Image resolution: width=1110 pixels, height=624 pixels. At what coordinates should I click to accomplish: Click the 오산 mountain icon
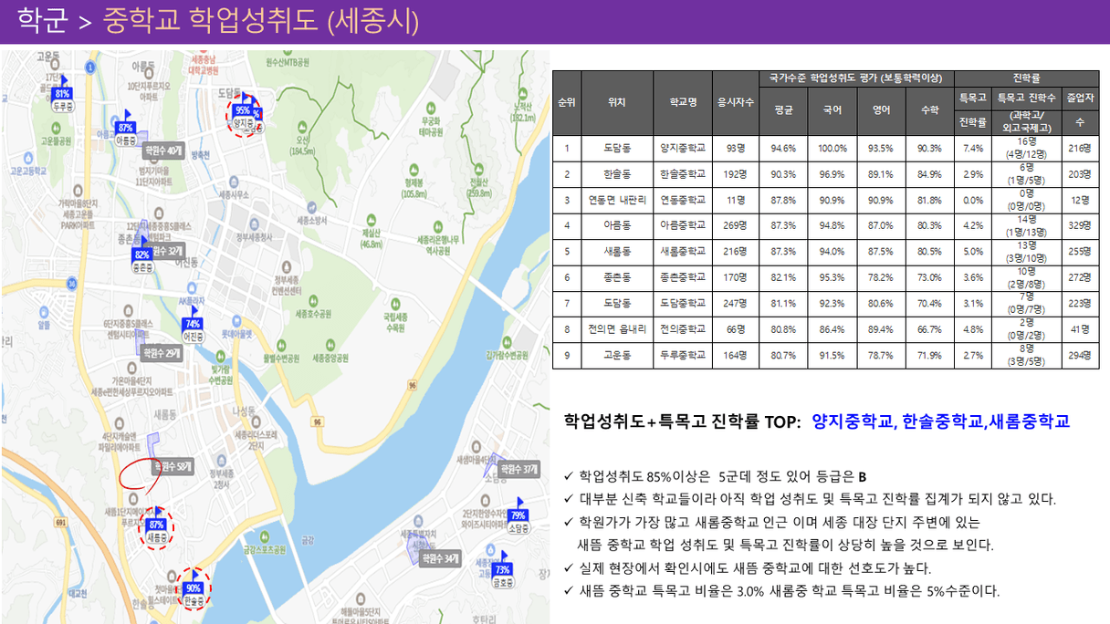[x=304, y=127]
